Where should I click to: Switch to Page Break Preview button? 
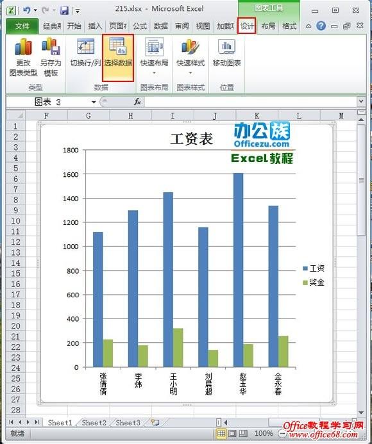[243, 433]
